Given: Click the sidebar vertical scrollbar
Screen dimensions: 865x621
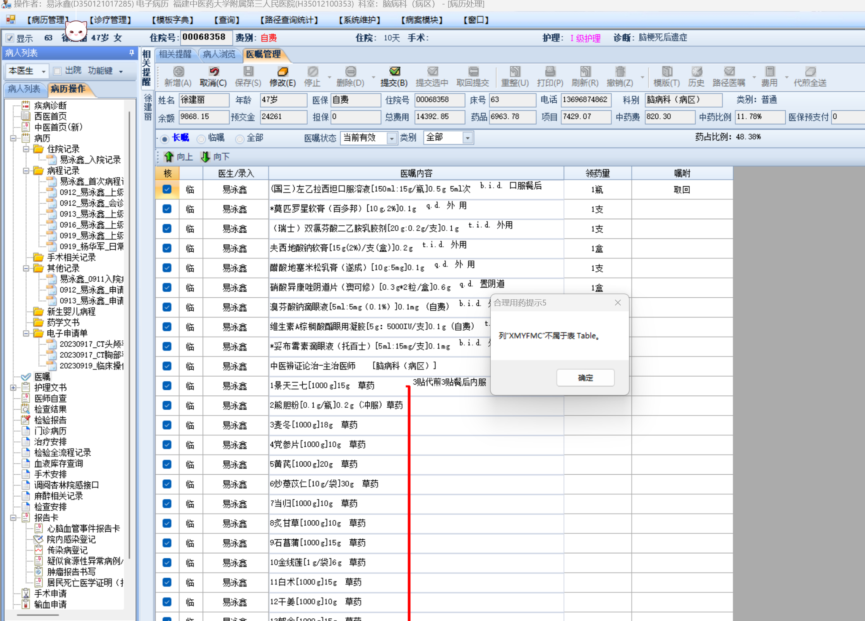Looking at the screenshot, I should (x=129, y=333).
